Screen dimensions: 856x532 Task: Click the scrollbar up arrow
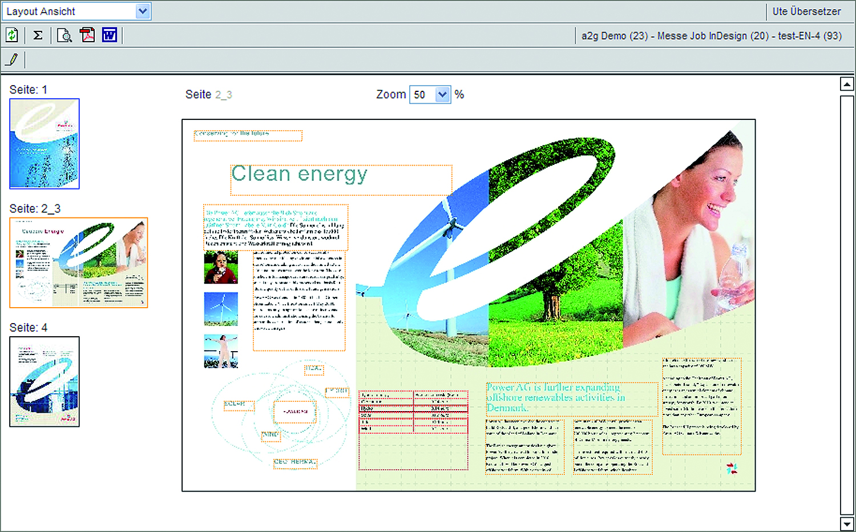[x=847, y=84]
